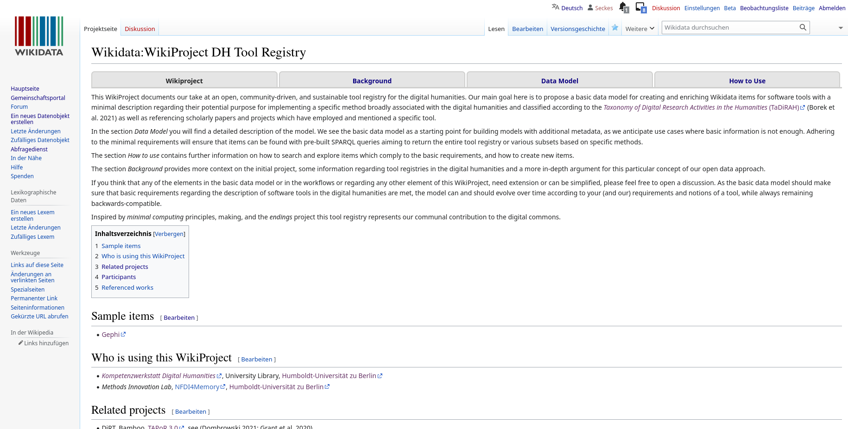Image resolution: width=848 pixels, height=429 pixels.
Task: Open the dropdown arrow right of the search bar
Action: click(x=840, y=27)
